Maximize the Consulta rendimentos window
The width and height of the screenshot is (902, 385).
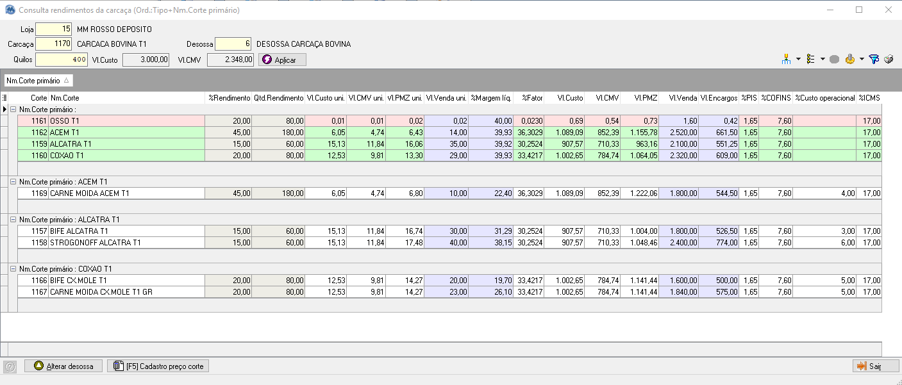point(859,10)
